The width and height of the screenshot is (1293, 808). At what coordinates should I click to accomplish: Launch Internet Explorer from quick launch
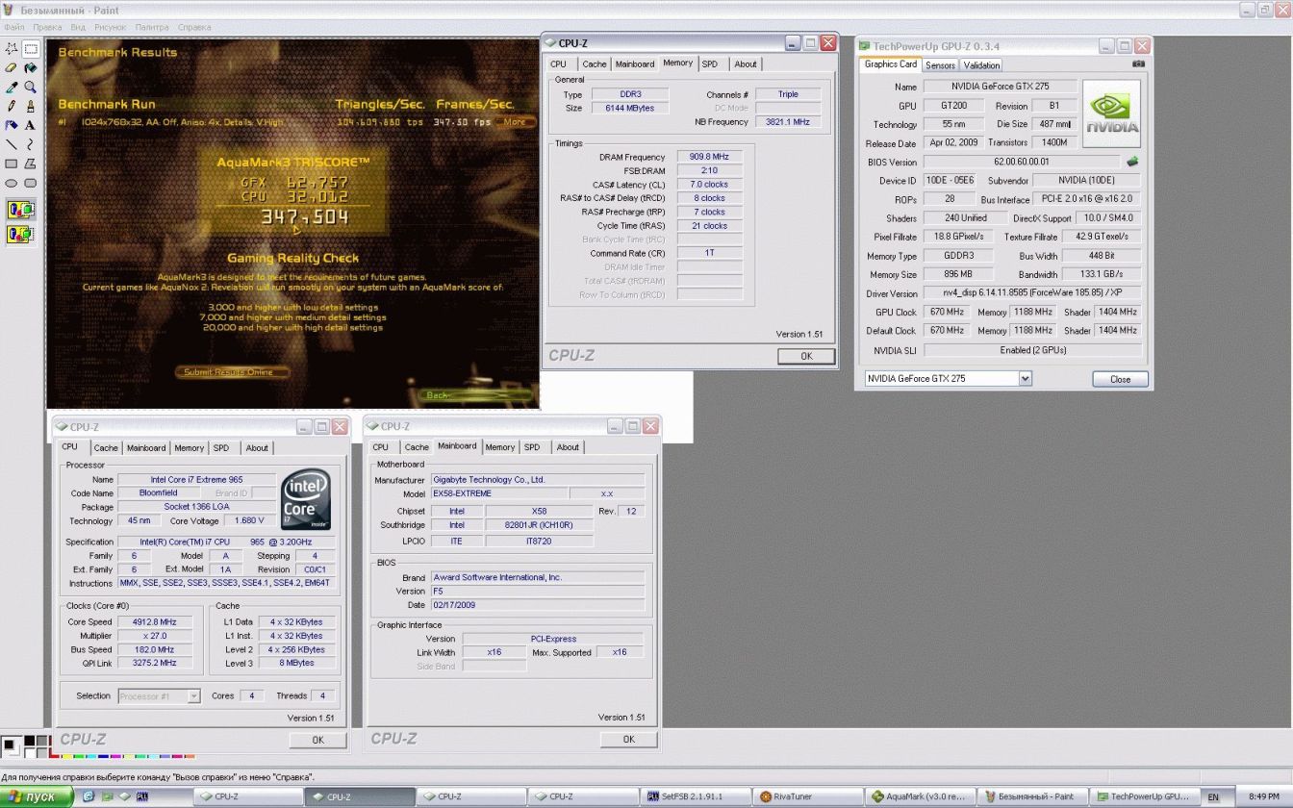pos(89,796)
